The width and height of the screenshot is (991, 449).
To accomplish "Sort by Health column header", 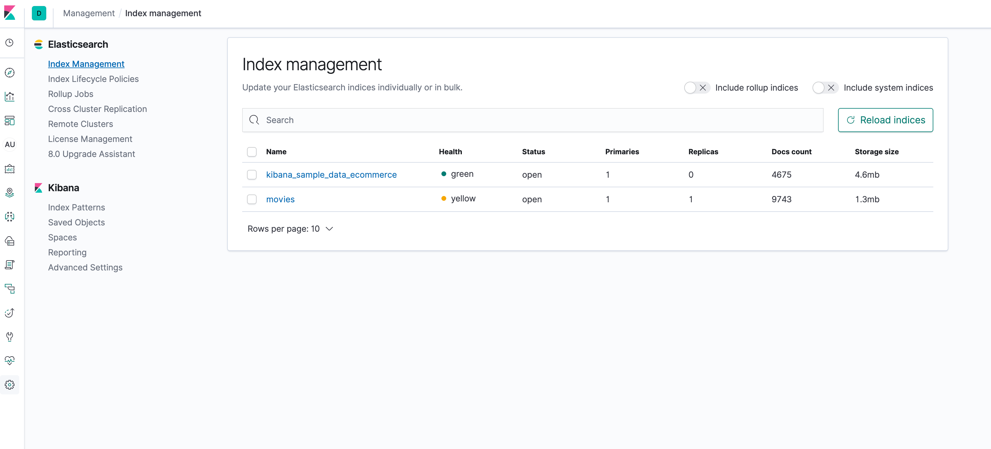I will (x=450, y=152).
